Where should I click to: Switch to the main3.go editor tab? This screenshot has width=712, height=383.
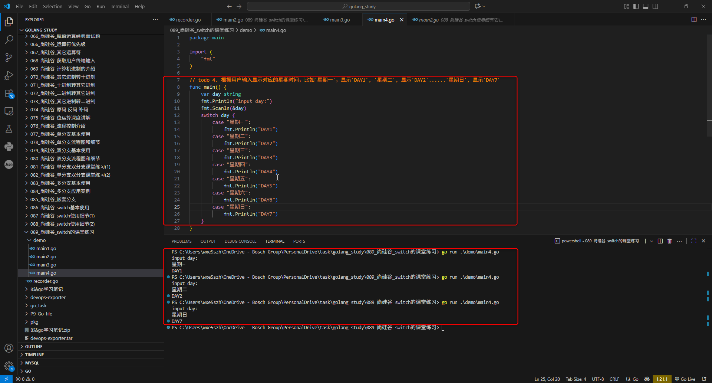coord(340,20)
